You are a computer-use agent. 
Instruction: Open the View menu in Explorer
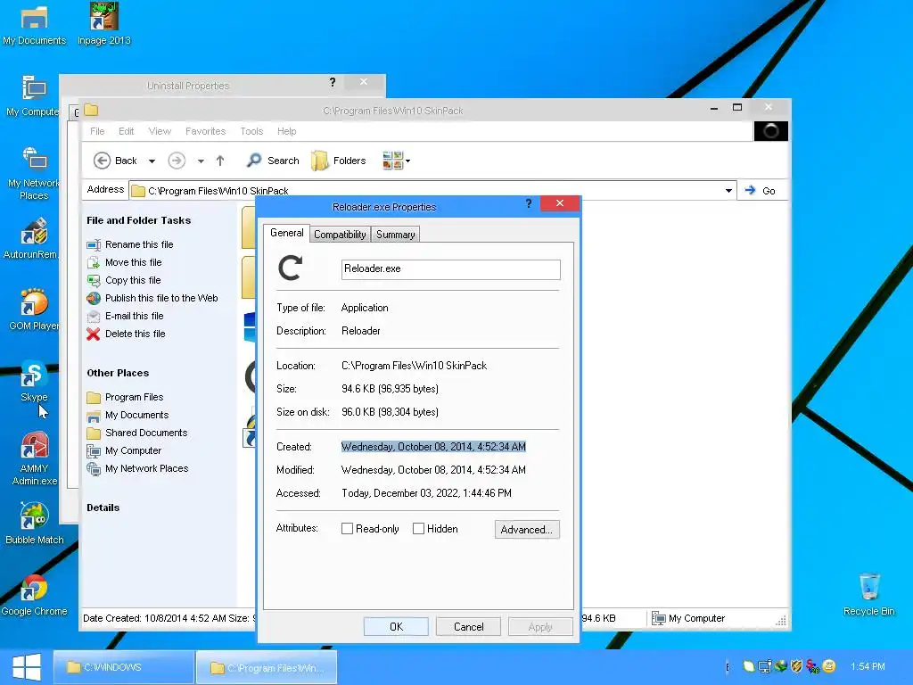pos(160,131)
